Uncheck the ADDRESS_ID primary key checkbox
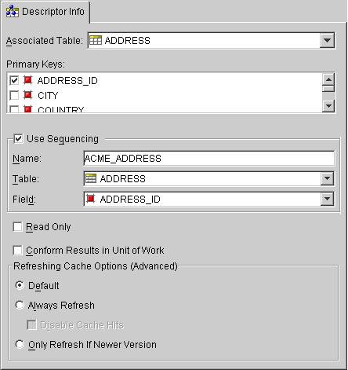The image size is (348, 370). click(14, 80)
